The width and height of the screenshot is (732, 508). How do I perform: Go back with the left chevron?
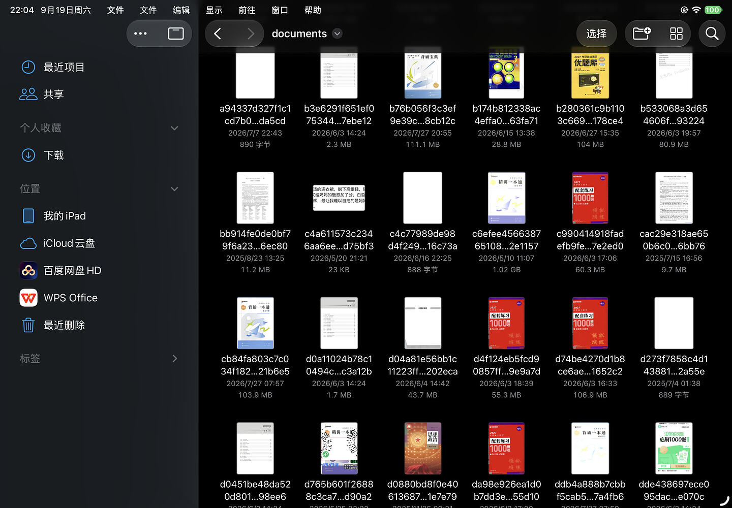(x=218, y=34)
